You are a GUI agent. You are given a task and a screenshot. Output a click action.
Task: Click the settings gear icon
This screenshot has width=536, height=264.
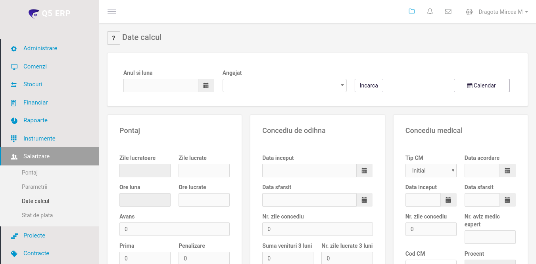point(469,12)
